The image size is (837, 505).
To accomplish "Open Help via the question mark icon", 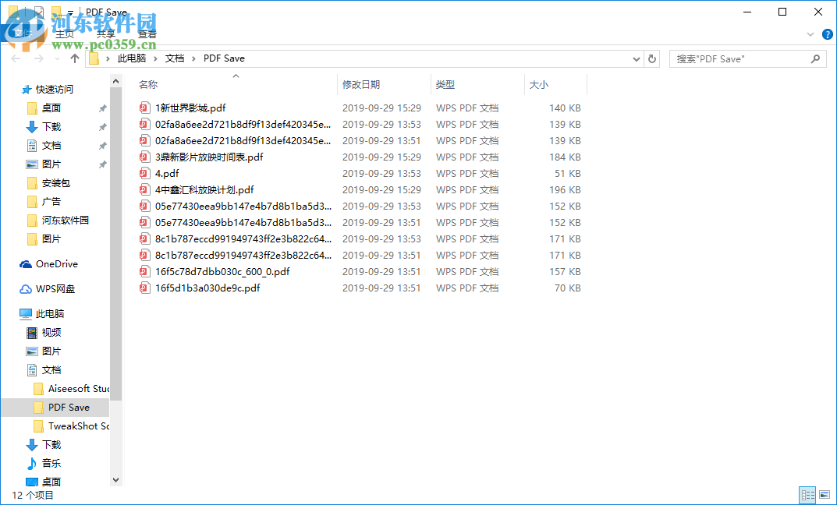I will (x=828, y=34).
